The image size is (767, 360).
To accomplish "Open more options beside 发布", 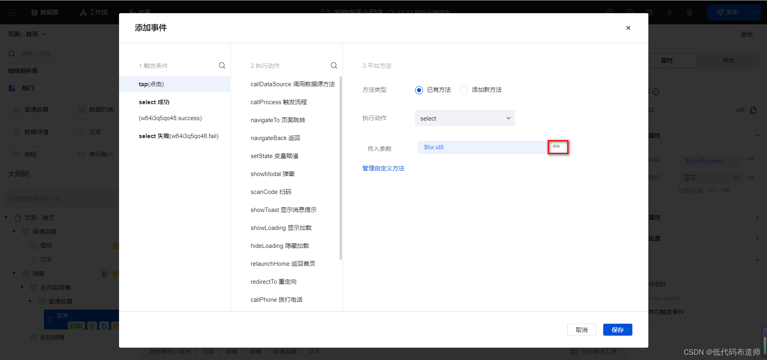I will point(753,12).
